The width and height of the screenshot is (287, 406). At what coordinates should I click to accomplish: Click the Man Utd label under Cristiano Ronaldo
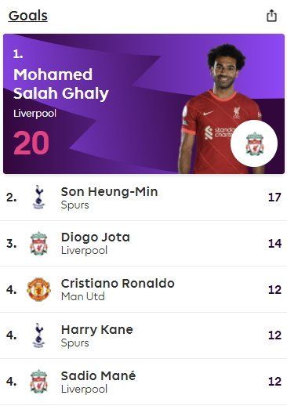(83, 296)
